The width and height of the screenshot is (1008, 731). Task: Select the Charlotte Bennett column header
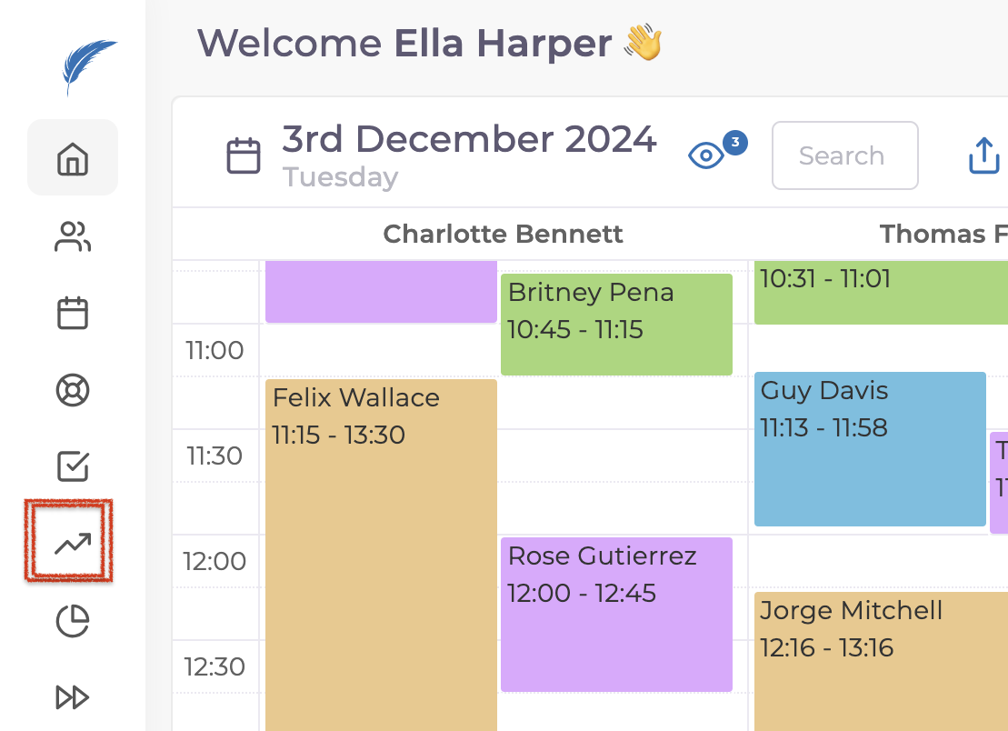point(503,235)
